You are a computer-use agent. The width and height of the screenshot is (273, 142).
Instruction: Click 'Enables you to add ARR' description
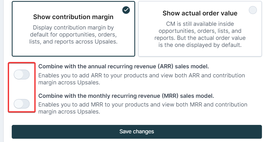tap(142, 79)
